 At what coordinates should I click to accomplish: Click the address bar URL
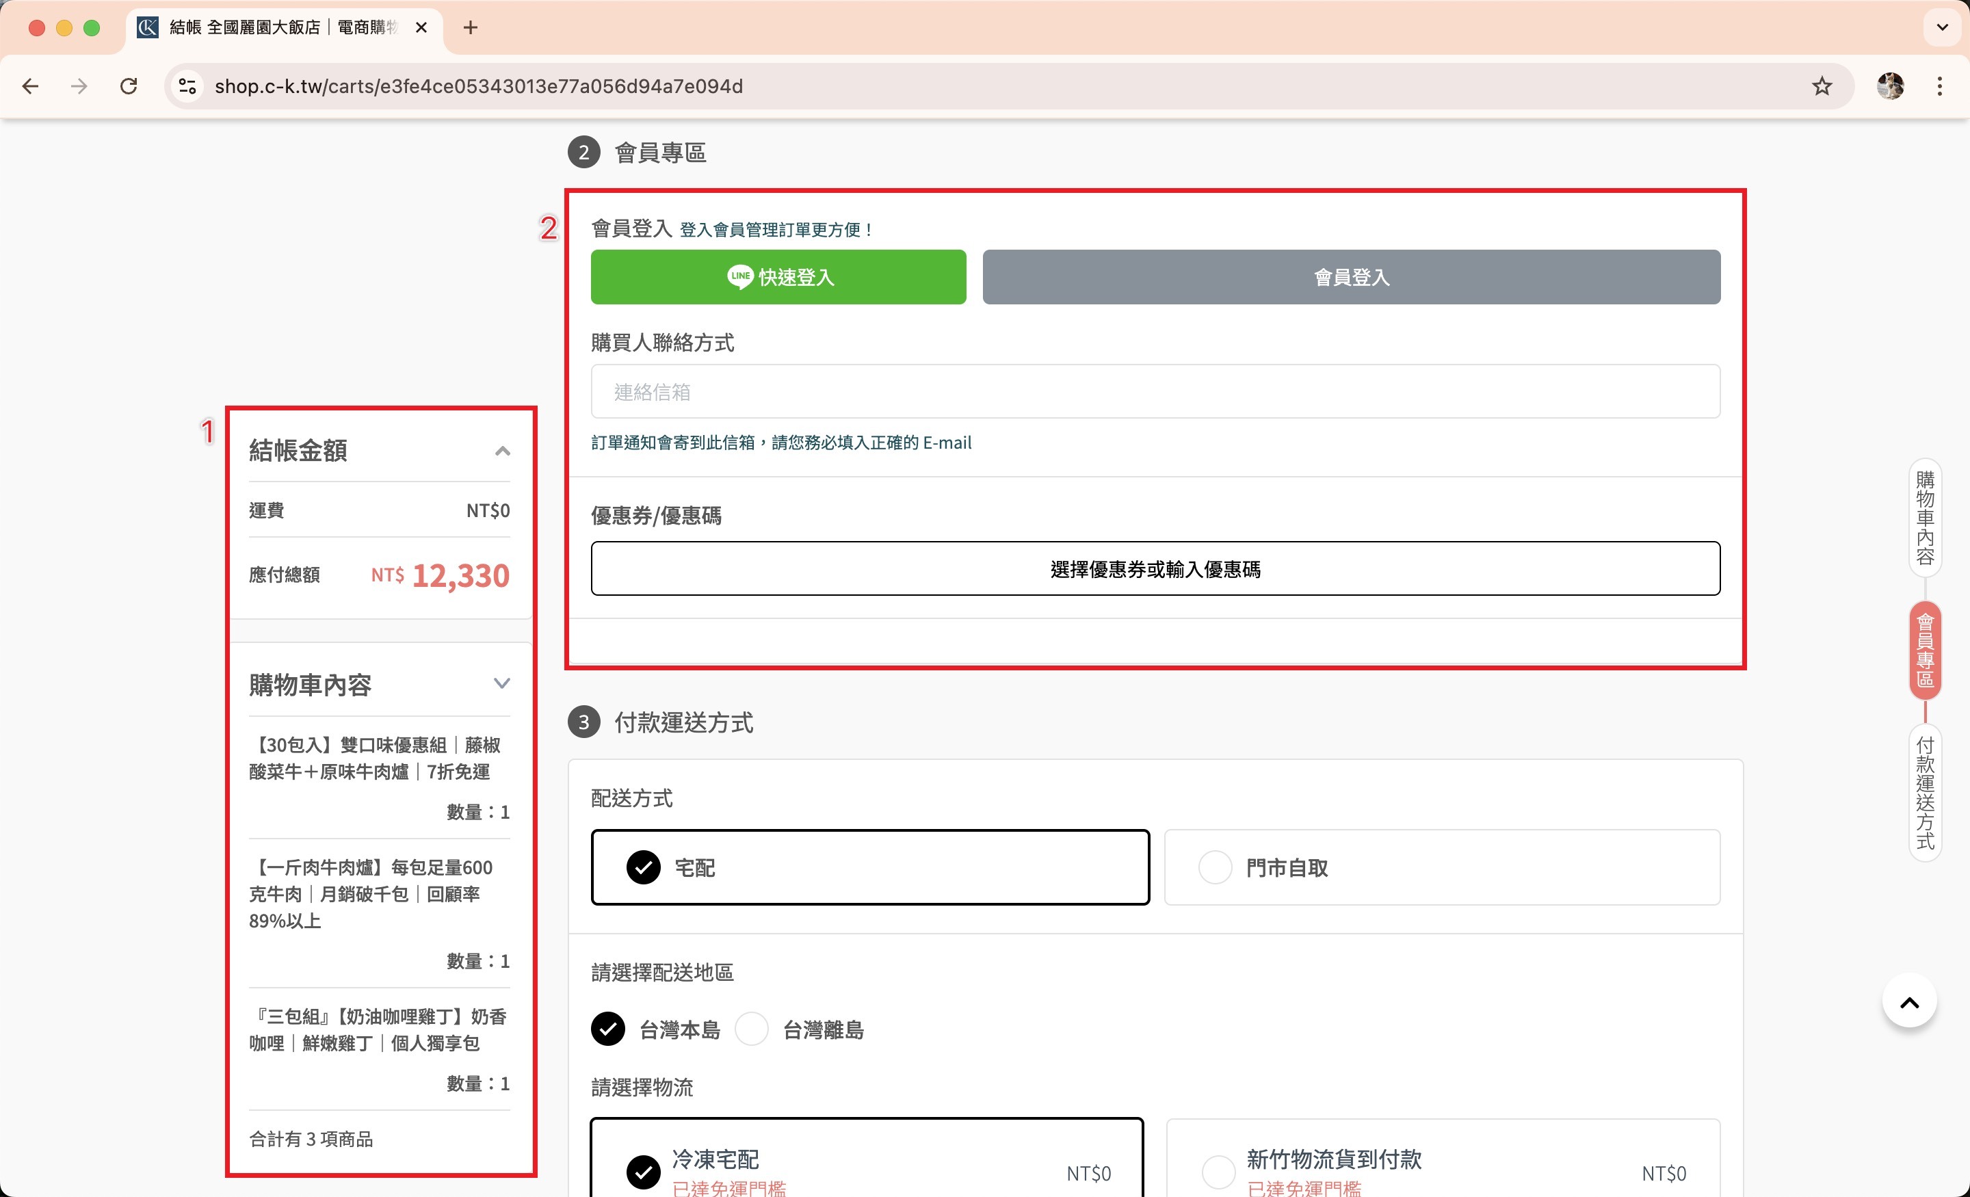point(478,86)
